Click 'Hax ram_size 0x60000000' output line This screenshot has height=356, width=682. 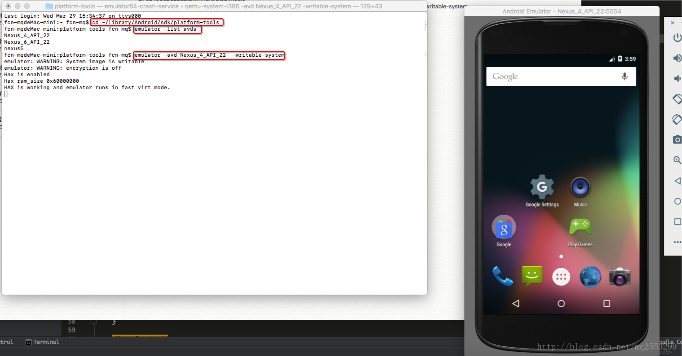click(41, 81)
